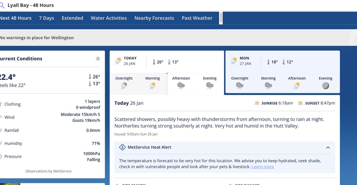The height and width of the screenshot is (185, 357).
Task: Collapse the MetService Heat Alert panel
Action: point(328,147)
